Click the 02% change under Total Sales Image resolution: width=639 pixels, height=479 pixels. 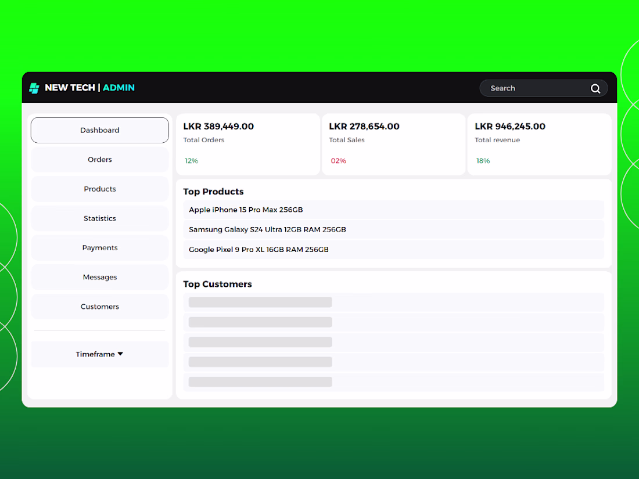coord(338,161)
